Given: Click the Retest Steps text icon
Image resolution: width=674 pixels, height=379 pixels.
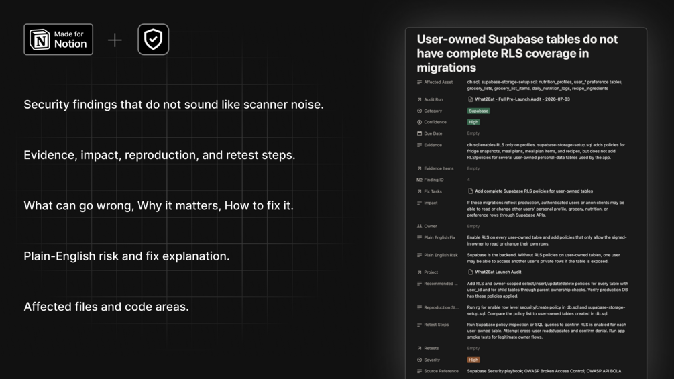Looking at the screenshot, I should (x=419, y=325).
